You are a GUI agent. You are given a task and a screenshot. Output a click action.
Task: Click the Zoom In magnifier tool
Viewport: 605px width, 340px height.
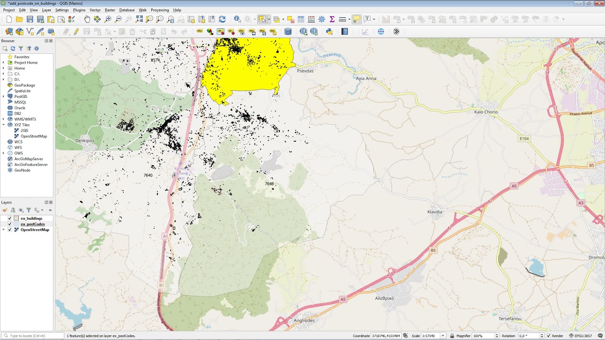[108, 19]
